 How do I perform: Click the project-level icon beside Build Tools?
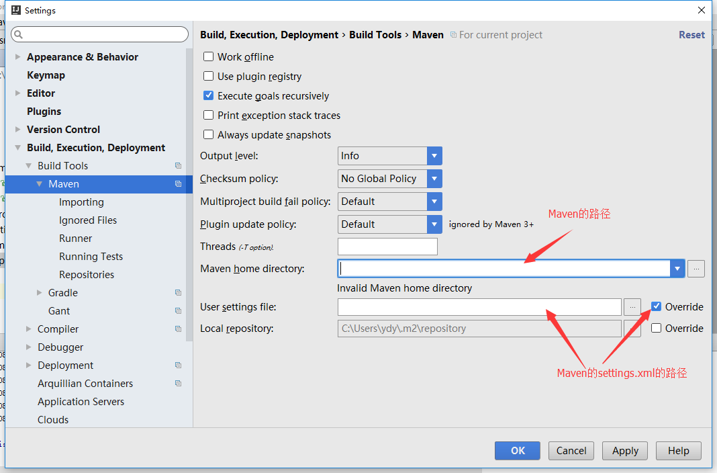click(x=179, y=165)
